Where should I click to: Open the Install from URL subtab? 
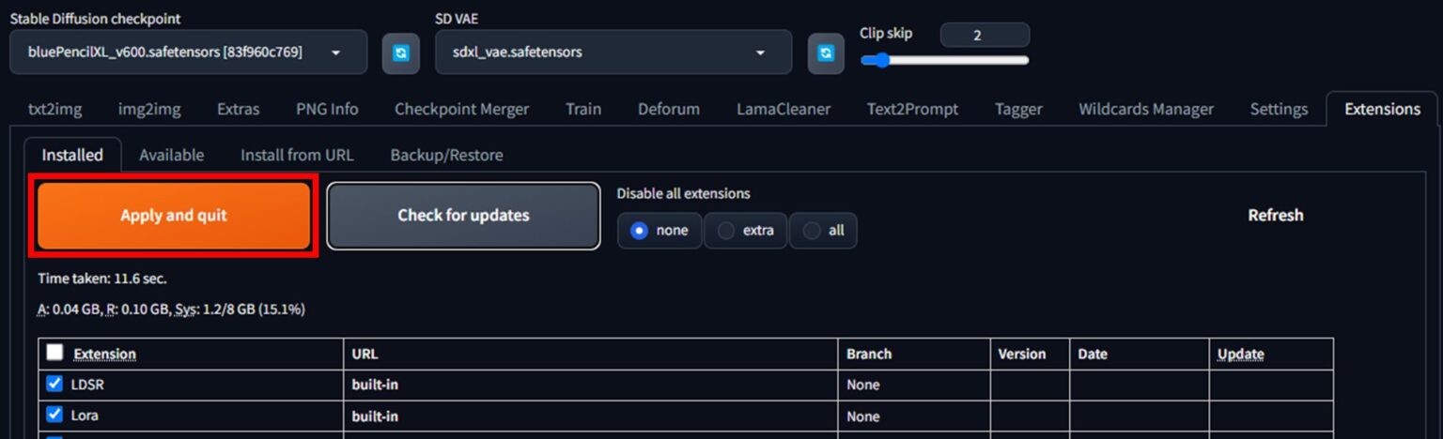tap(297, 155)
